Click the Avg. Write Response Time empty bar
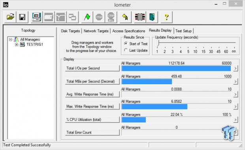 (176, 94)
